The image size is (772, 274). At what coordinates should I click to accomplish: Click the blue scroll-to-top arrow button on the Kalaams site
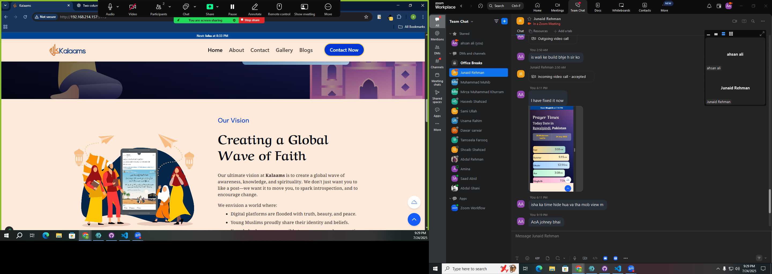414,220
